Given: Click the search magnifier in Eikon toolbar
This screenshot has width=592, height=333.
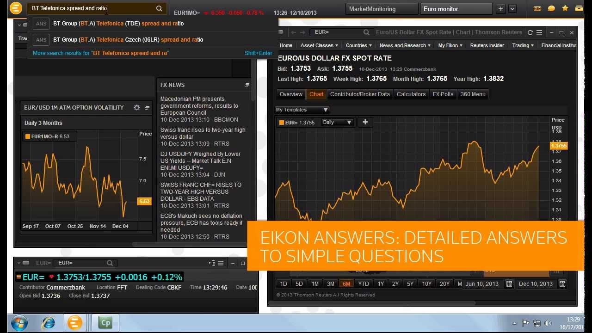Looking at the screenshot, I should pos(159,8).
